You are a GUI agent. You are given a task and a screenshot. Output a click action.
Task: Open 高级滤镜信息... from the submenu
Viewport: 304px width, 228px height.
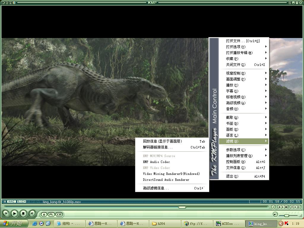[x=172, y=188]
